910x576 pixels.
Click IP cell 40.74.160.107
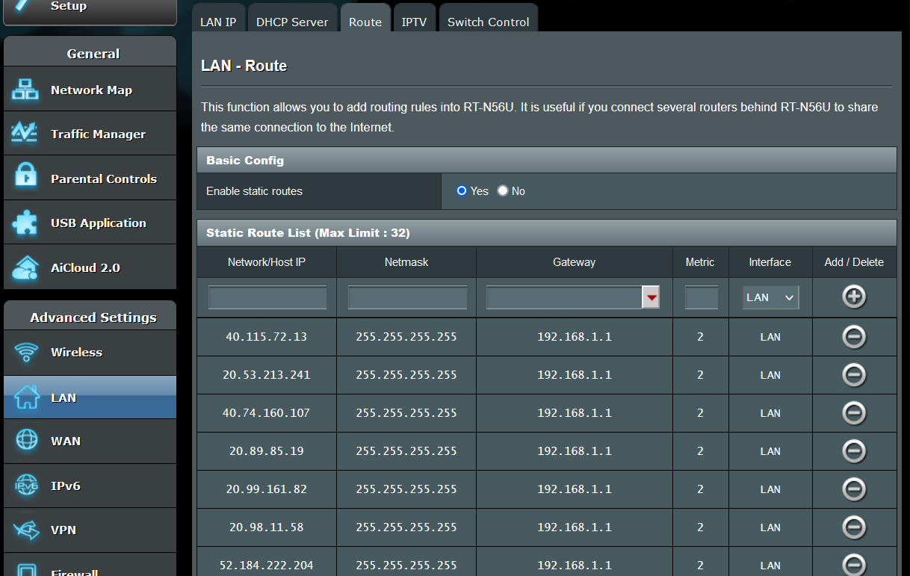point(267,413)
